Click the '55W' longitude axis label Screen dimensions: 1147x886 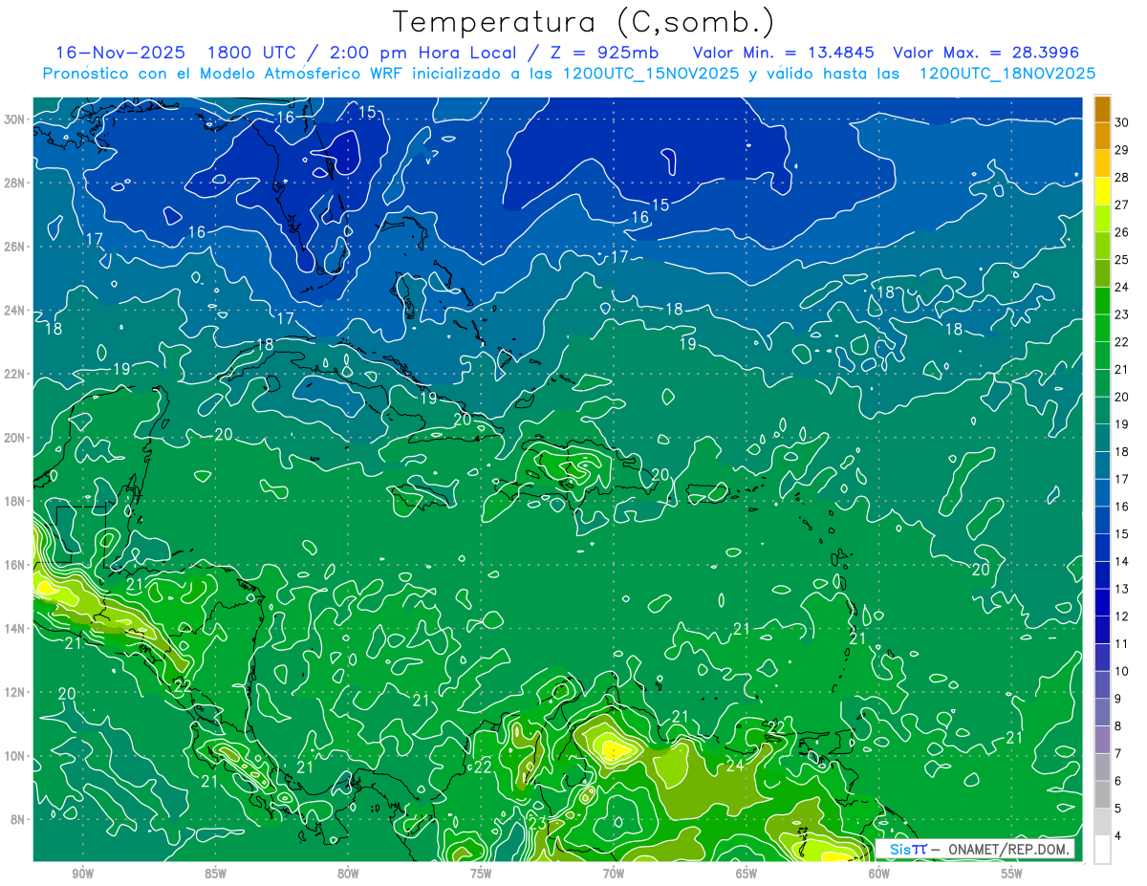(1012, 874)
